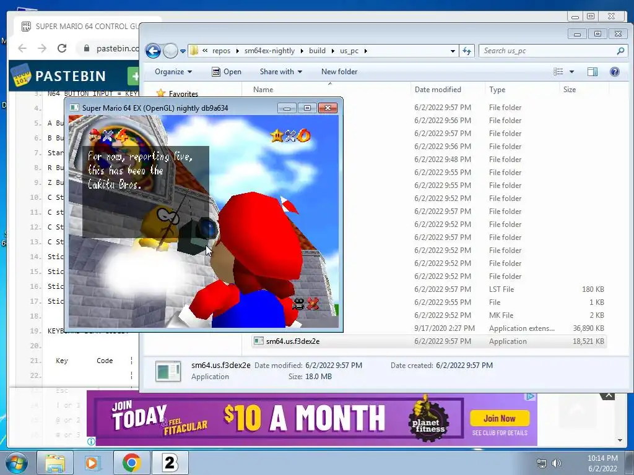
Task: Open the Organize menu
Action: point(173,72)
